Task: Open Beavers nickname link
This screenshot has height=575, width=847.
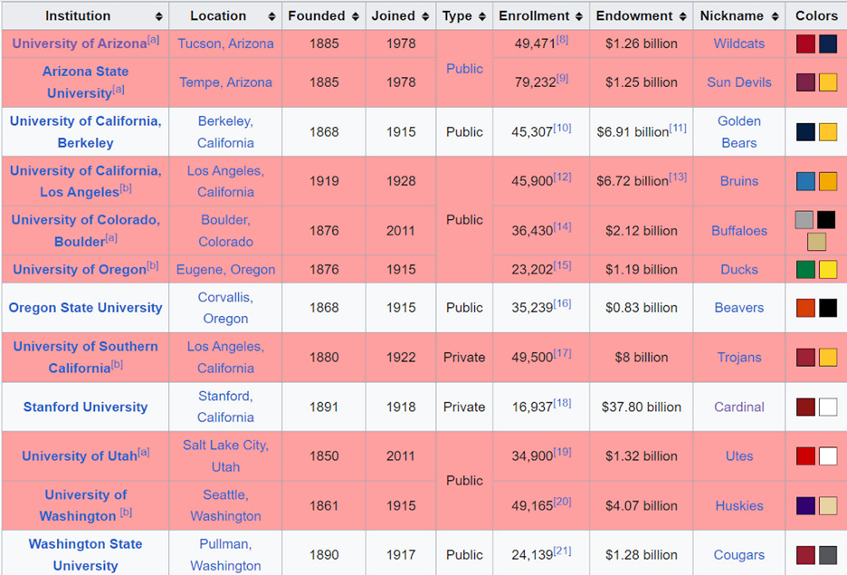Action: tap(739, 308)
